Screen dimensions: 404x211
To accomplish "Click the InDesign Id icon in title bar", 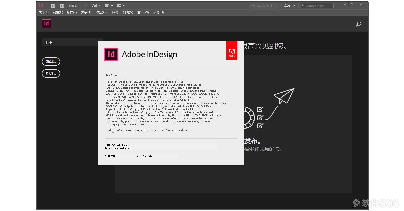I will click(41, 5).
